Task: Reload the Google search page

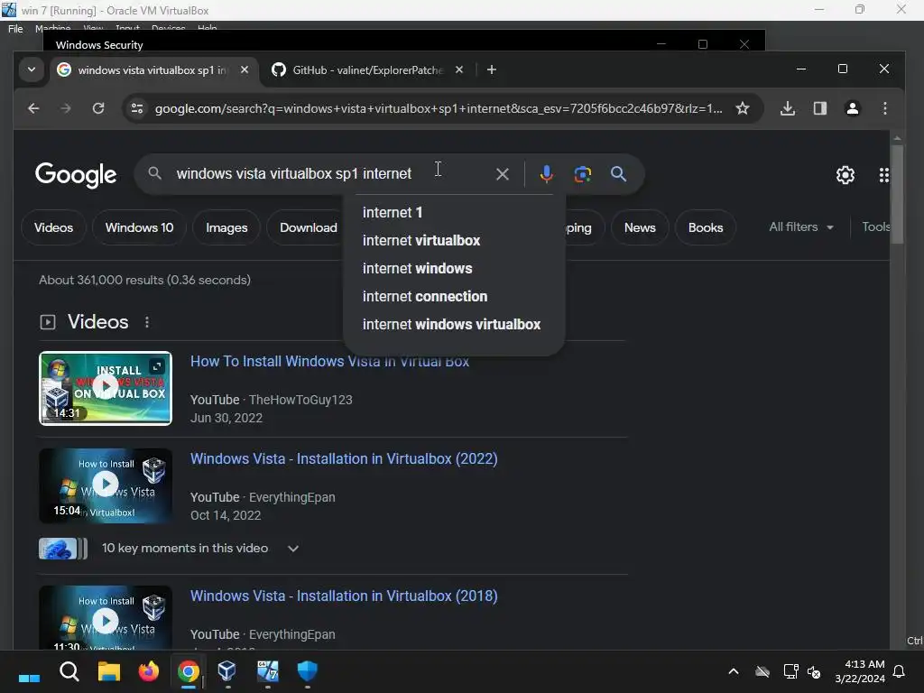Action: click(98, 108)
